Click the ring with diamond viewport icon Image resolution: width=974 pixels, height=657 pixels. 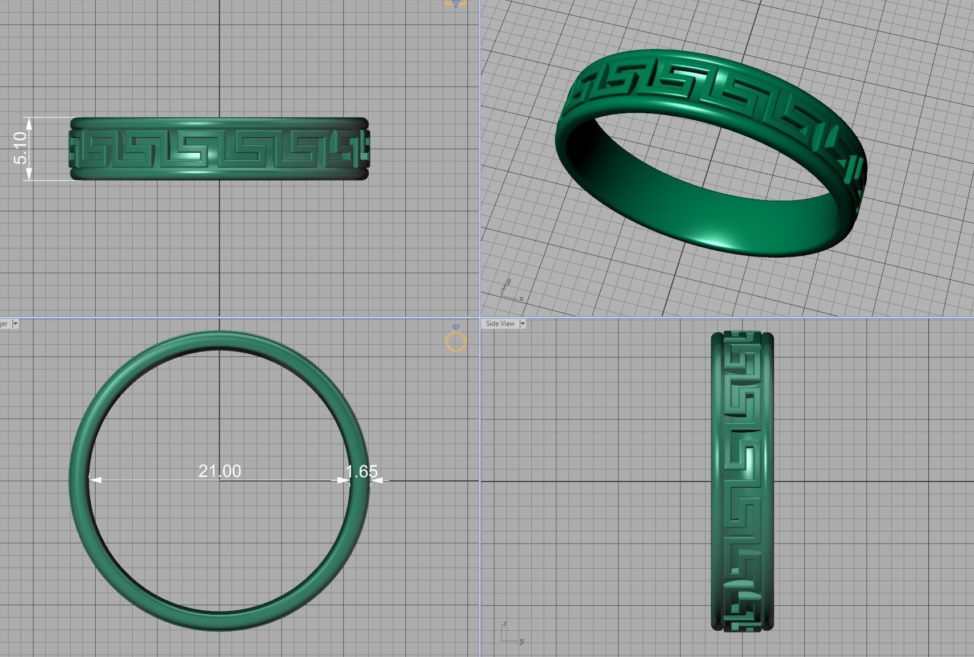coord(455,337)
